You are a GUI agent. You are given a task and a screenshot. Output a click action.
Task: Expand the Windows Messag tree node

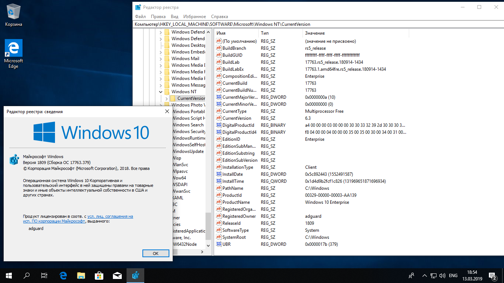160,85
